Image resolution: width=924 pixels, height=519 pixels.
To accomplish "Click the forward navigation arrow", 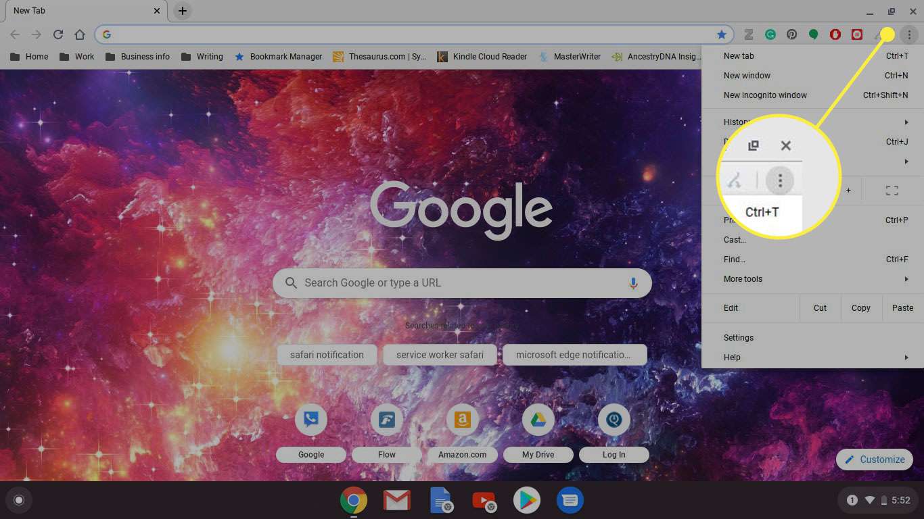I will click(x=37, y=34).
